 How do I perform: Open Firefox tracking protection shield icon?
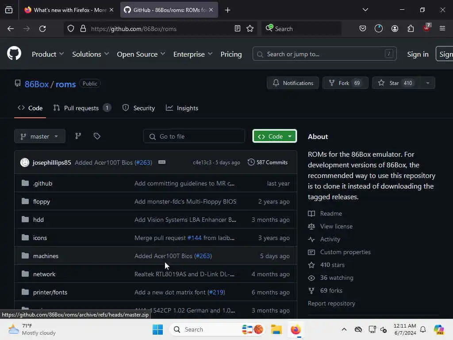pos(71,29)
